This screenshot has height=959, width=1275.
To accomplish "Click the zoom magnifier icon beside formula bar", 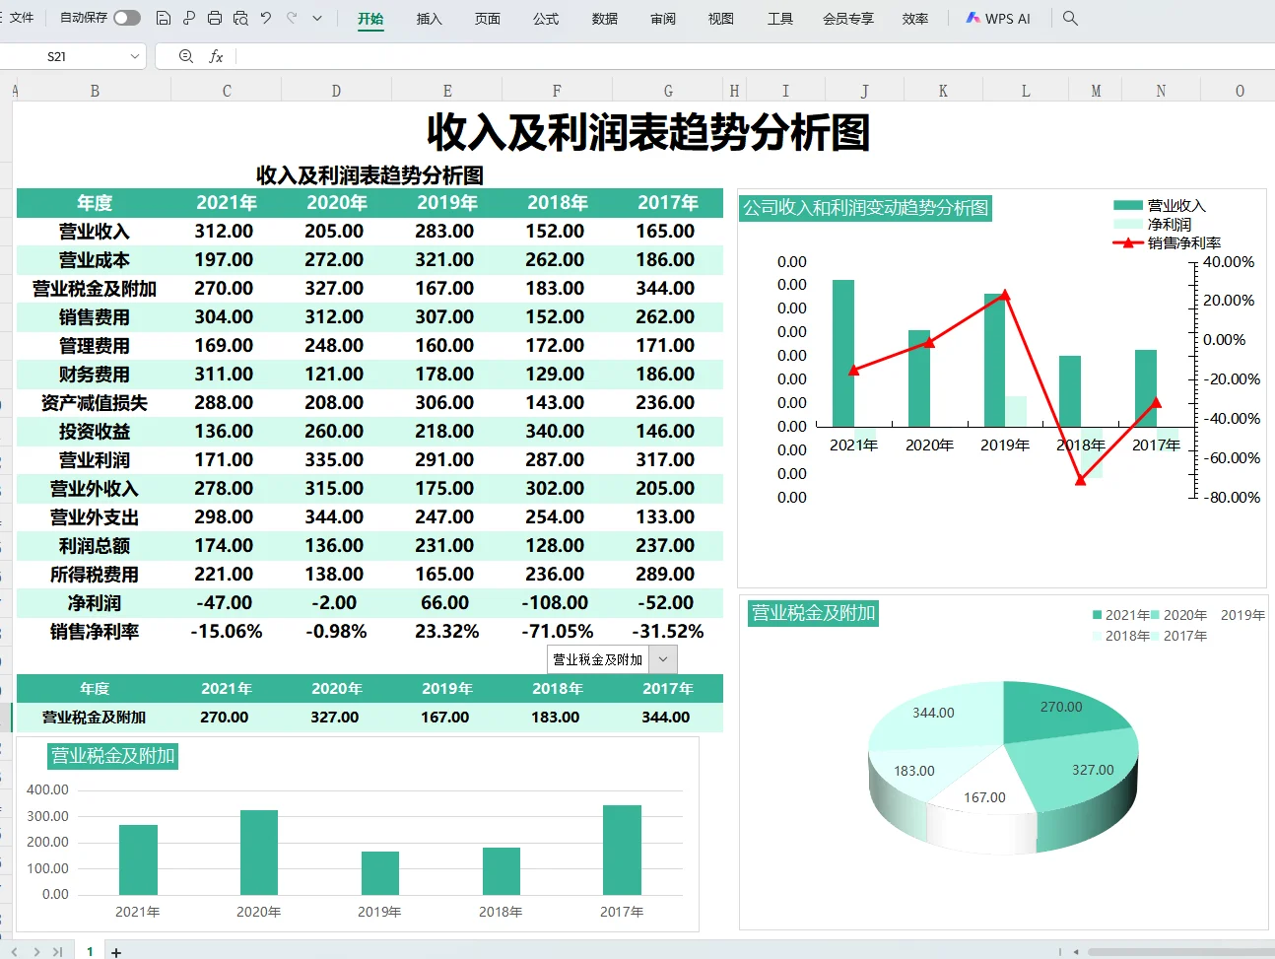I will coord(185,57).
